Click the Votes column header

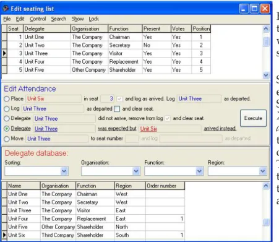[x=181, y=28]
